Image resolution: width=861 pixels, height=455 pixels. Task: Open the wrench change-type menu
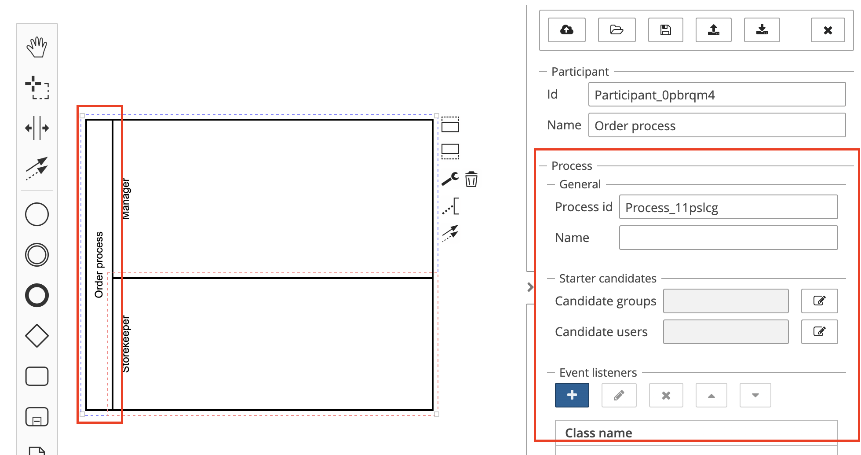450,179
